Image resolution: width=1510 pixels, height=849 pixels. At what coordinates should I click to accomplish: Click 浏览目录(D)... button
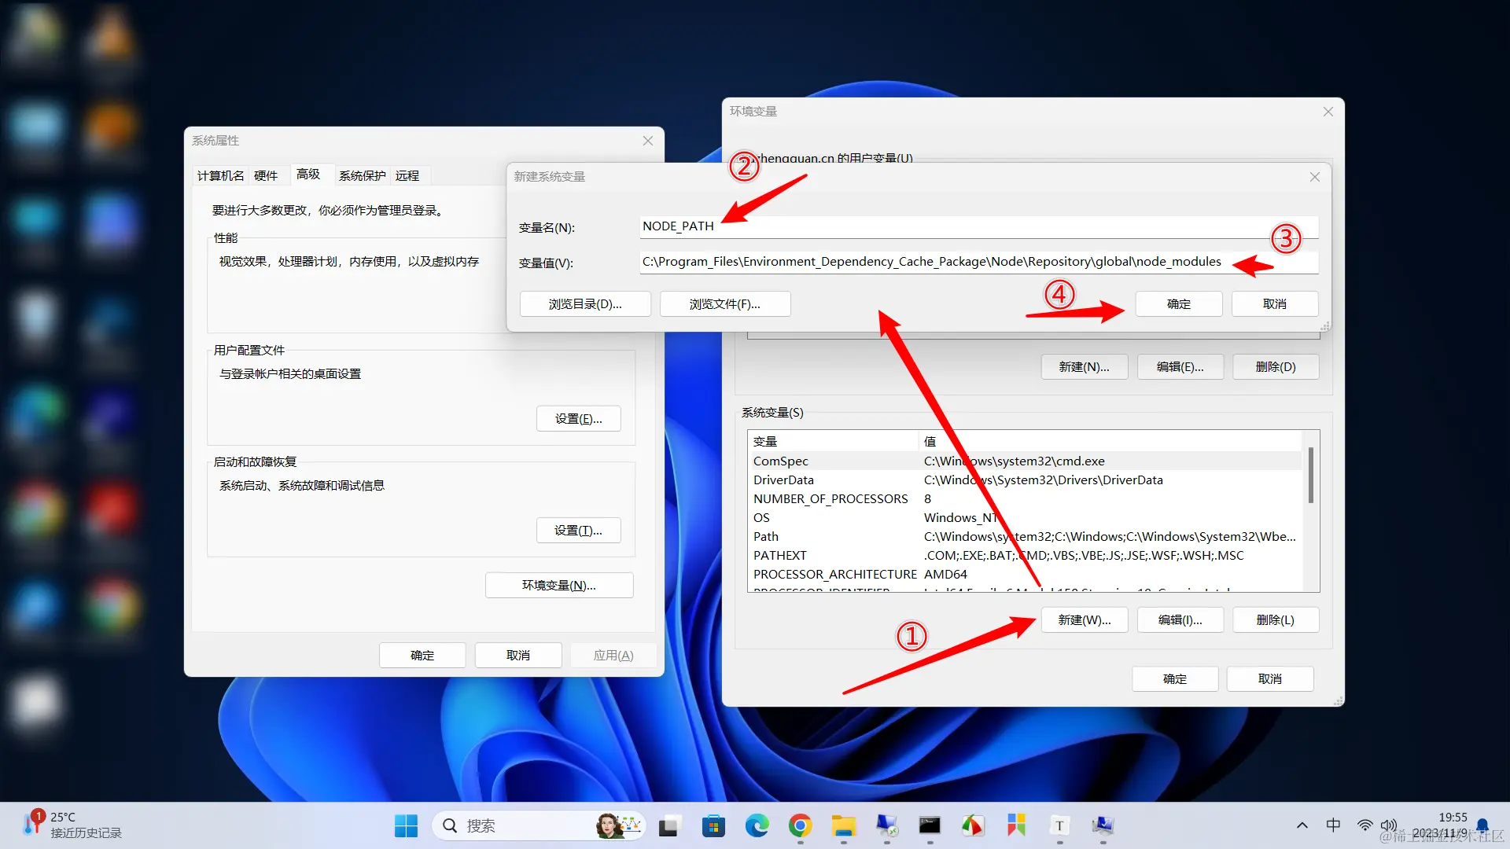[x=585, y=304]
